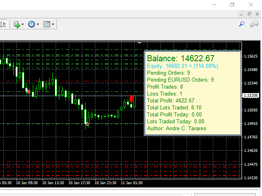Click the 1.15480 price scale label
Viewport: 262px width, 196px height.
(251, 70)
